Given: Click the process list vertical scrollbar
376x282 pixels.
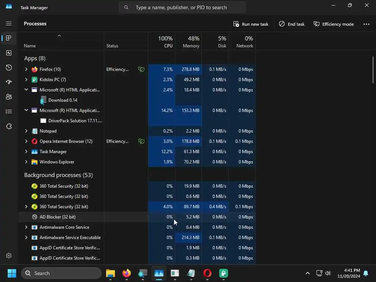Looking at the screenshot, I should 373,70.
